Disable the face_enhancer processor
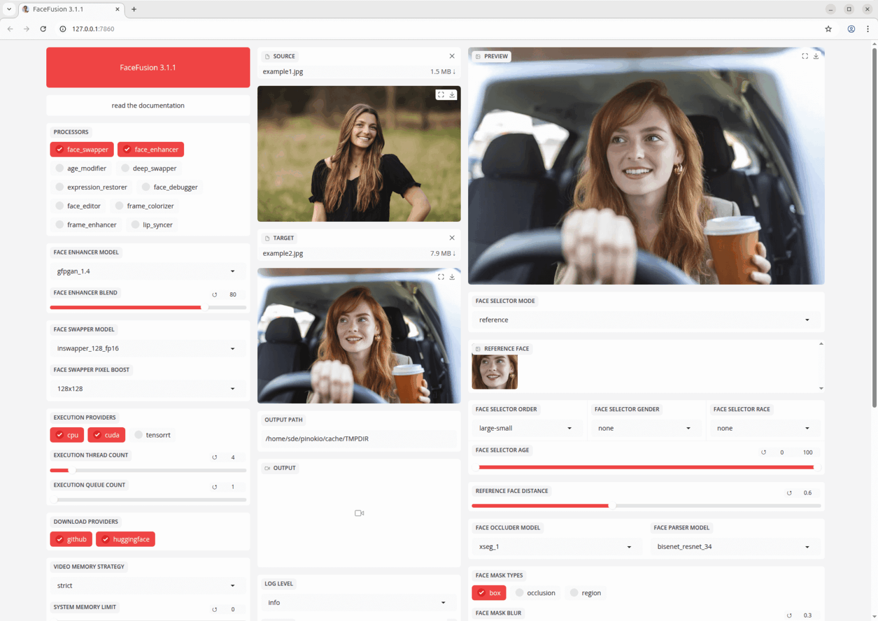The width and height of the screenshot is (878, 621). click(x=150, y=149)
